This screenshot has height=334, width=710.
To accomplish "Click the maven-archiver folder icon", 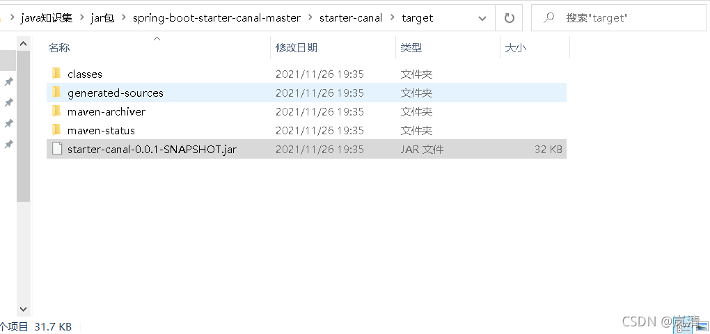I will pyautogui.click(x=56, y=111).
